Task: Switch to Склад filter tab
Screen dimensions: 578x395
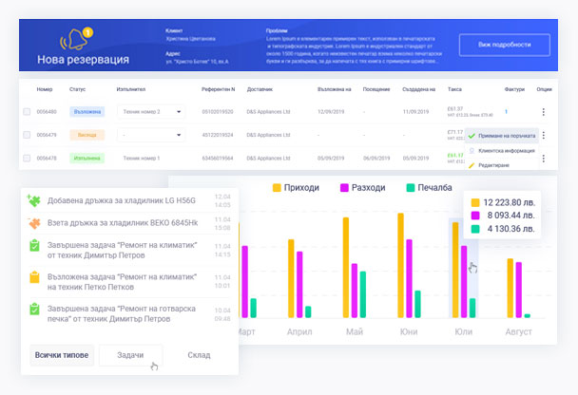Action: pyautogui.click(x=199, y=355)
